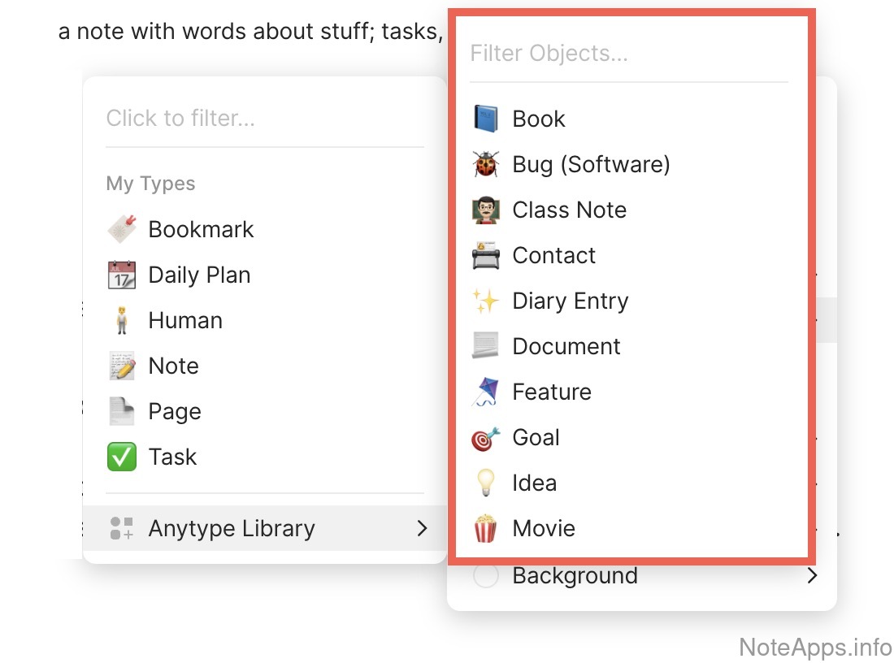Viewport: 894px width, 663px height.
Task: Pick Diary Entry from the library
Action: pos(570,301)
